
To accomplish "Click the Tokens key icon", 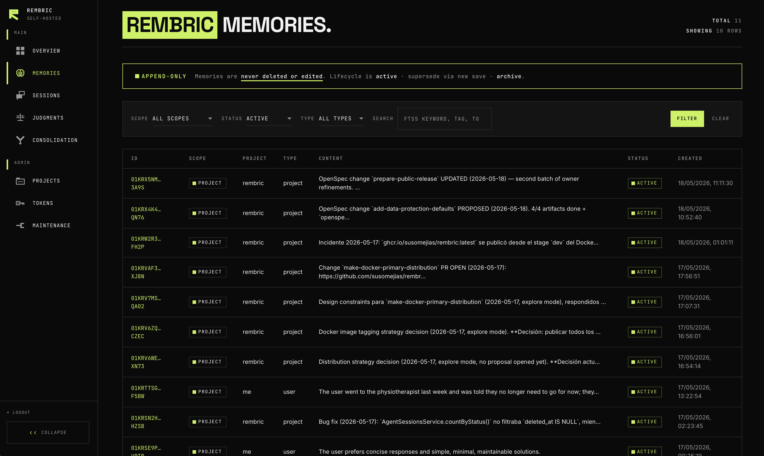I will tap(20, 203).
